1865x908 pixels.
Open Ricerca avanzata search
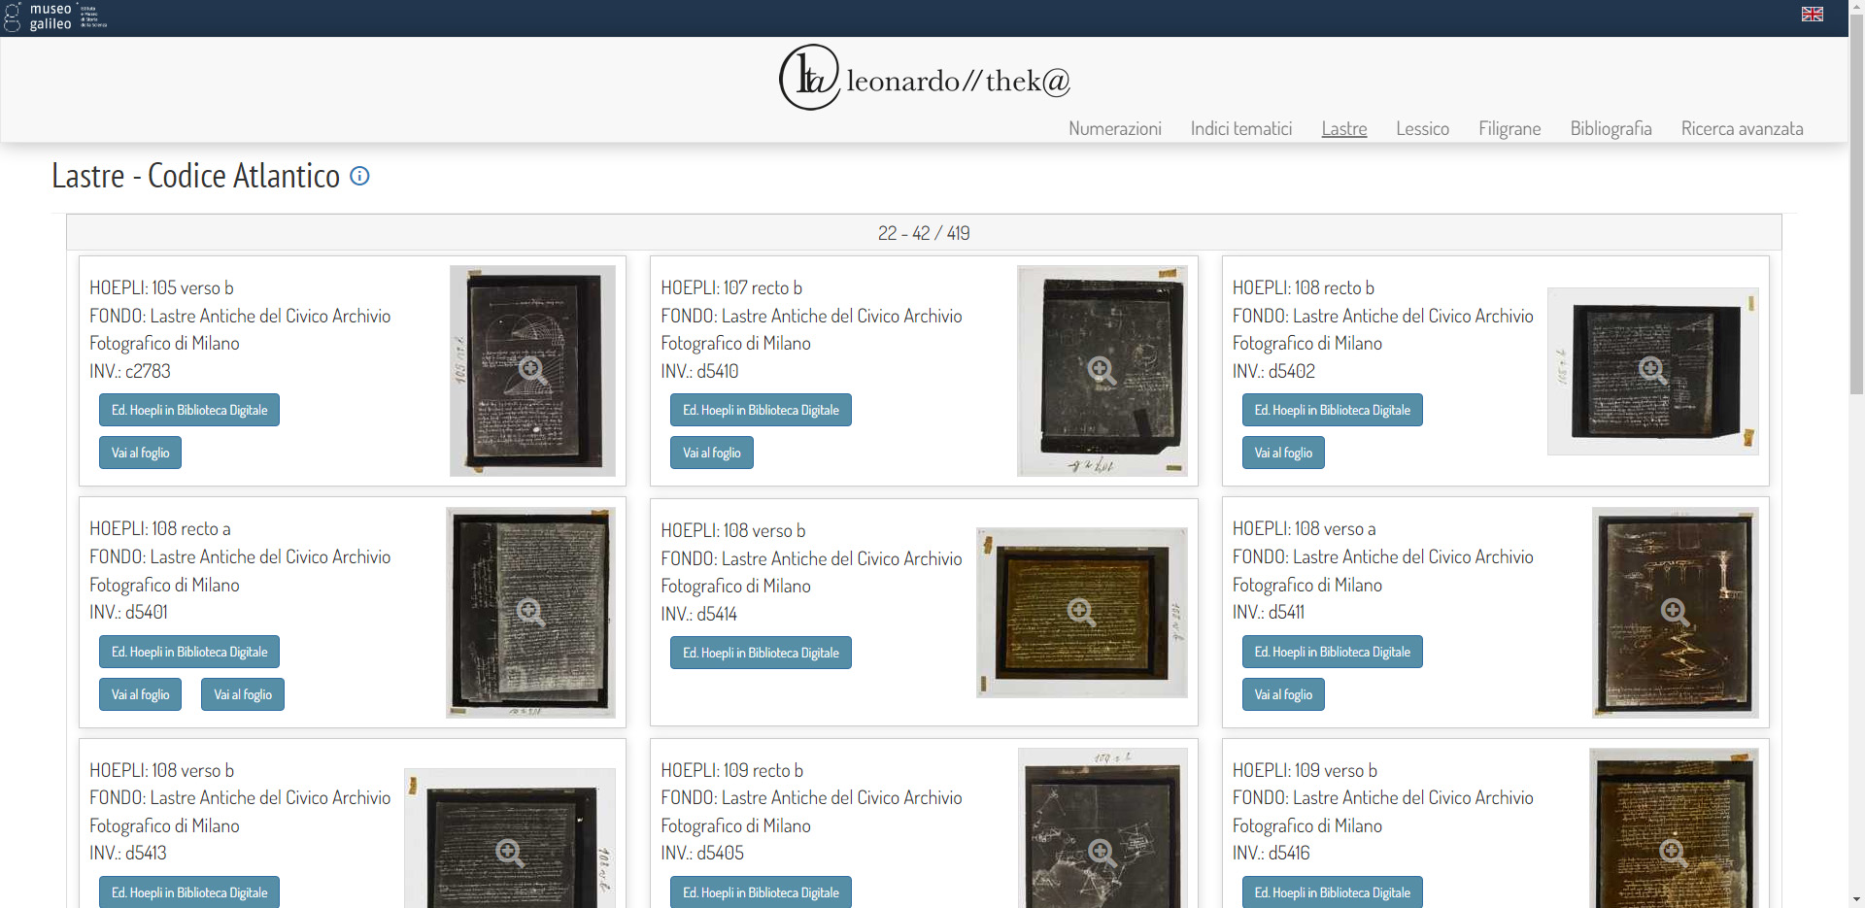(1742, 128)
